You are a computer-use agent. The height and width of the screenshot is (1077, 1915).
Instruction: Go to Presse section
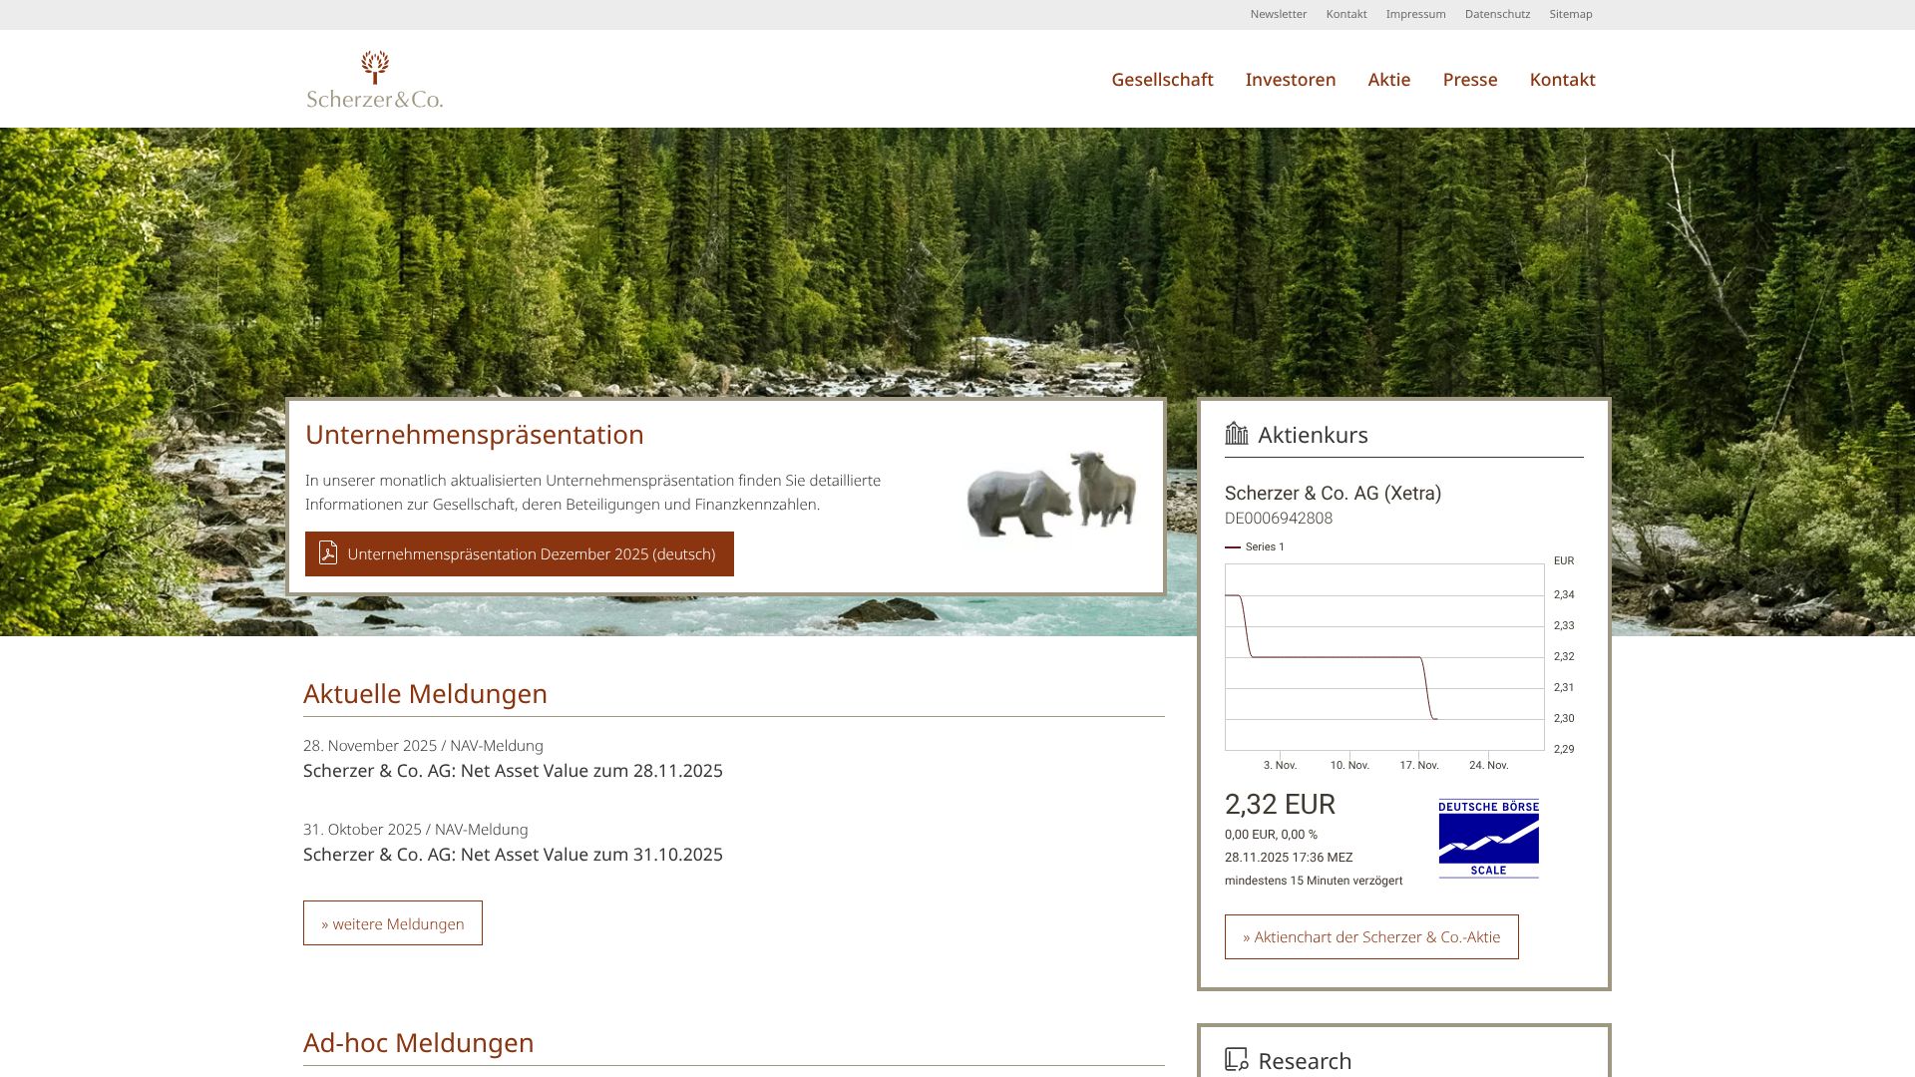(1469, 80)
